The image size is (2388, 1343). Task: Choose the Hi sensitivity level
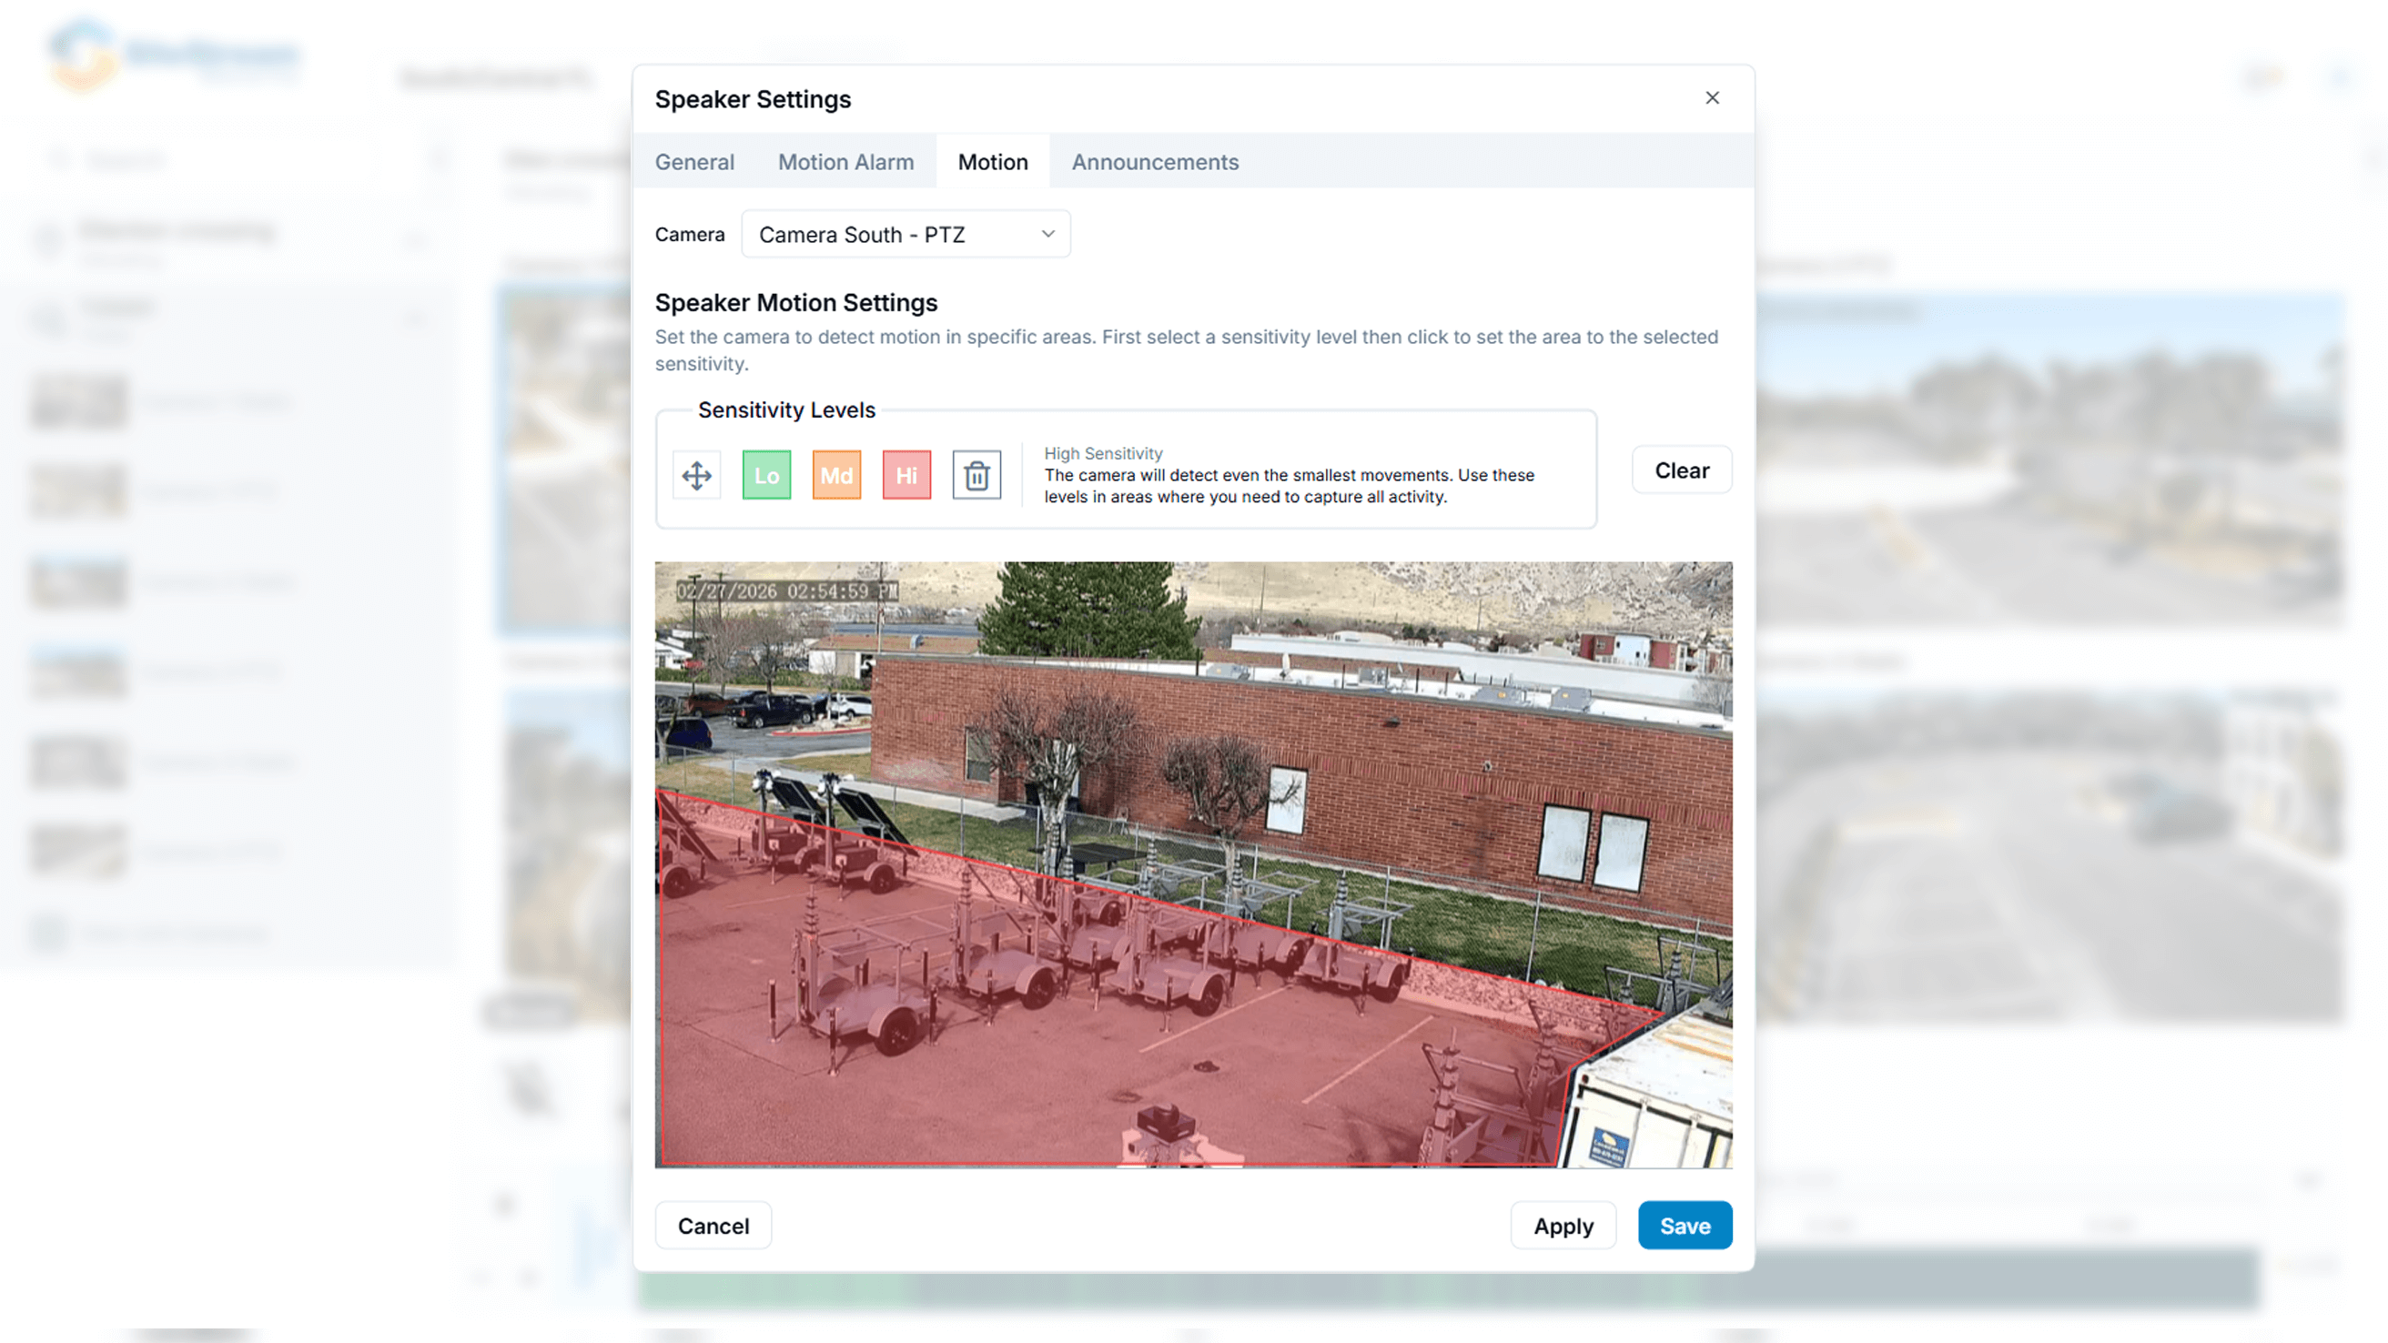906,476
